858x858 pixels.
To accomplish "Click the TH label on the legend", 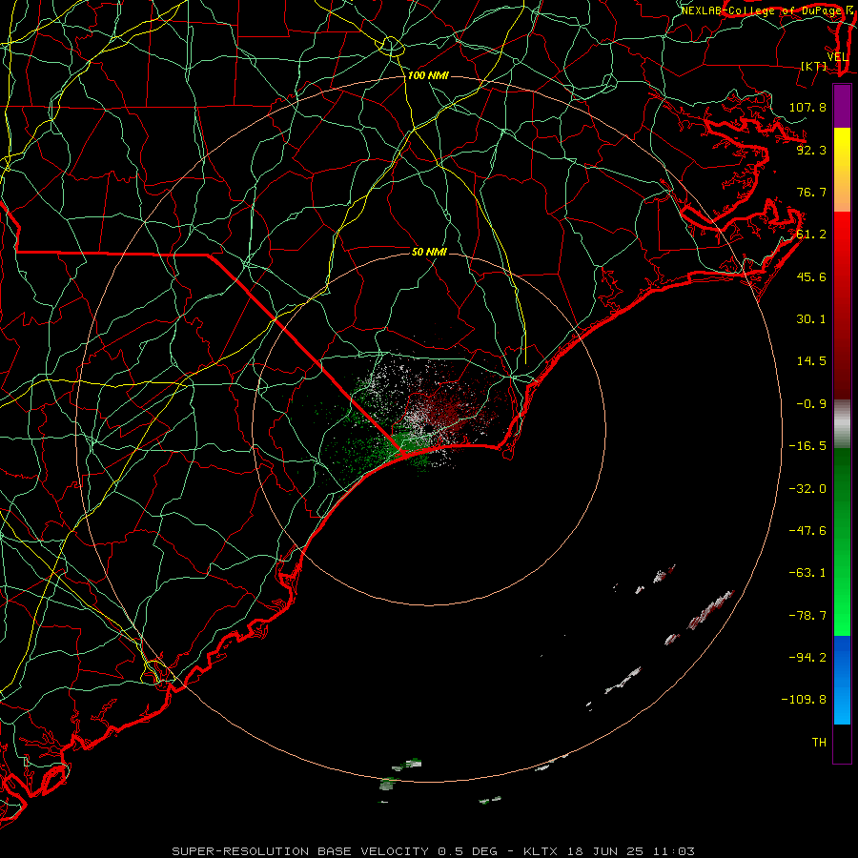I will click(819, 743).
